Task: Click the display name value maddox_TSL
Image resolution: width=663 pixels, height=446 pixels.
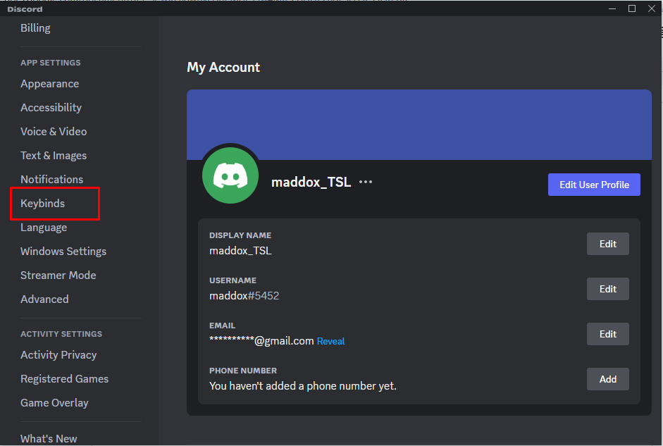Action: click(x=240, y=251)
